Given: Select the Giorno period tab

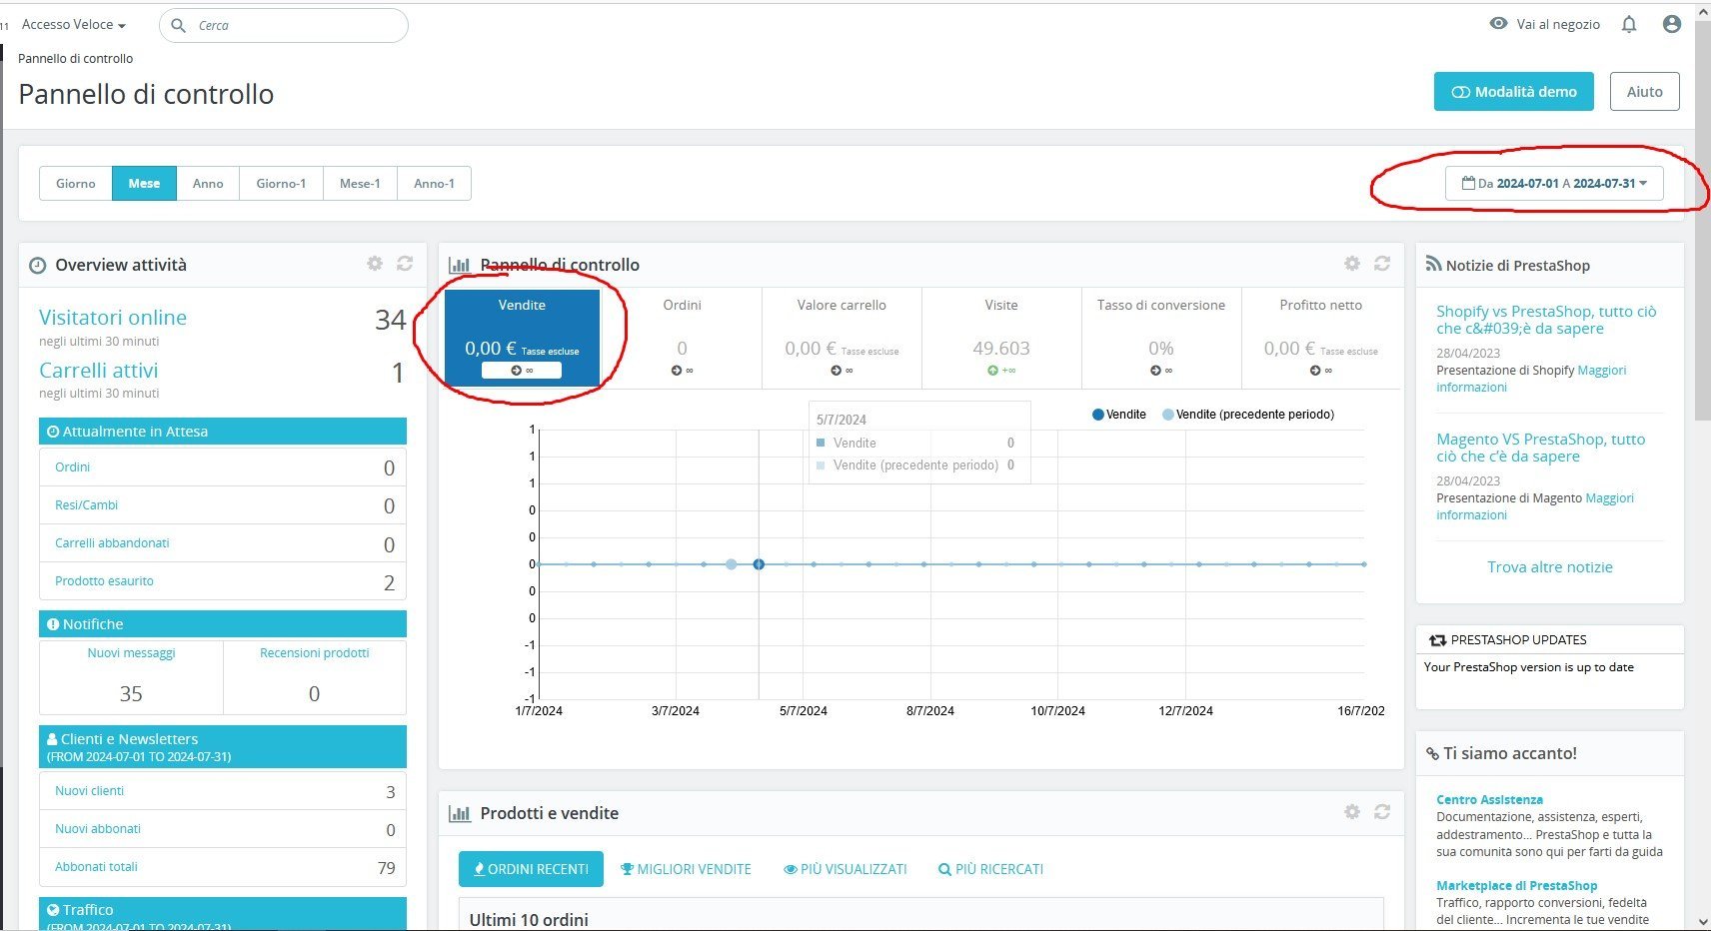Looking at the screenshot, I should coord(76,184).
